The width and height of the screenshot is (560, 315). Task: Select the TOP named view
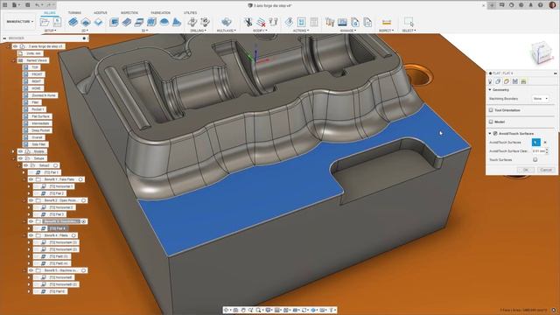[35, 67]
